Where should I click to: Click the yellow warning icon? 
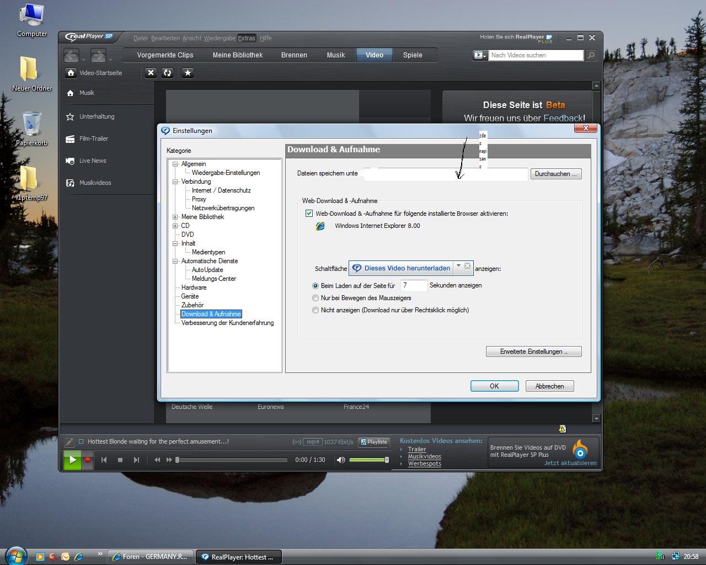click(x=562, y=429)
